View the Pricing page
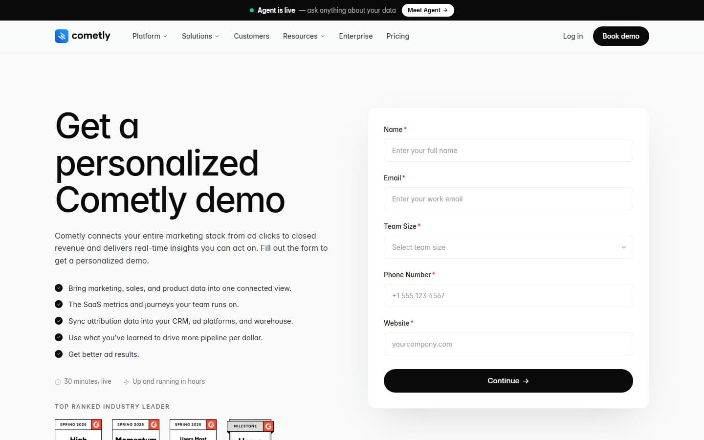This screenshot has width=704, height=440. pyautogui.click(x=397, y=36)
